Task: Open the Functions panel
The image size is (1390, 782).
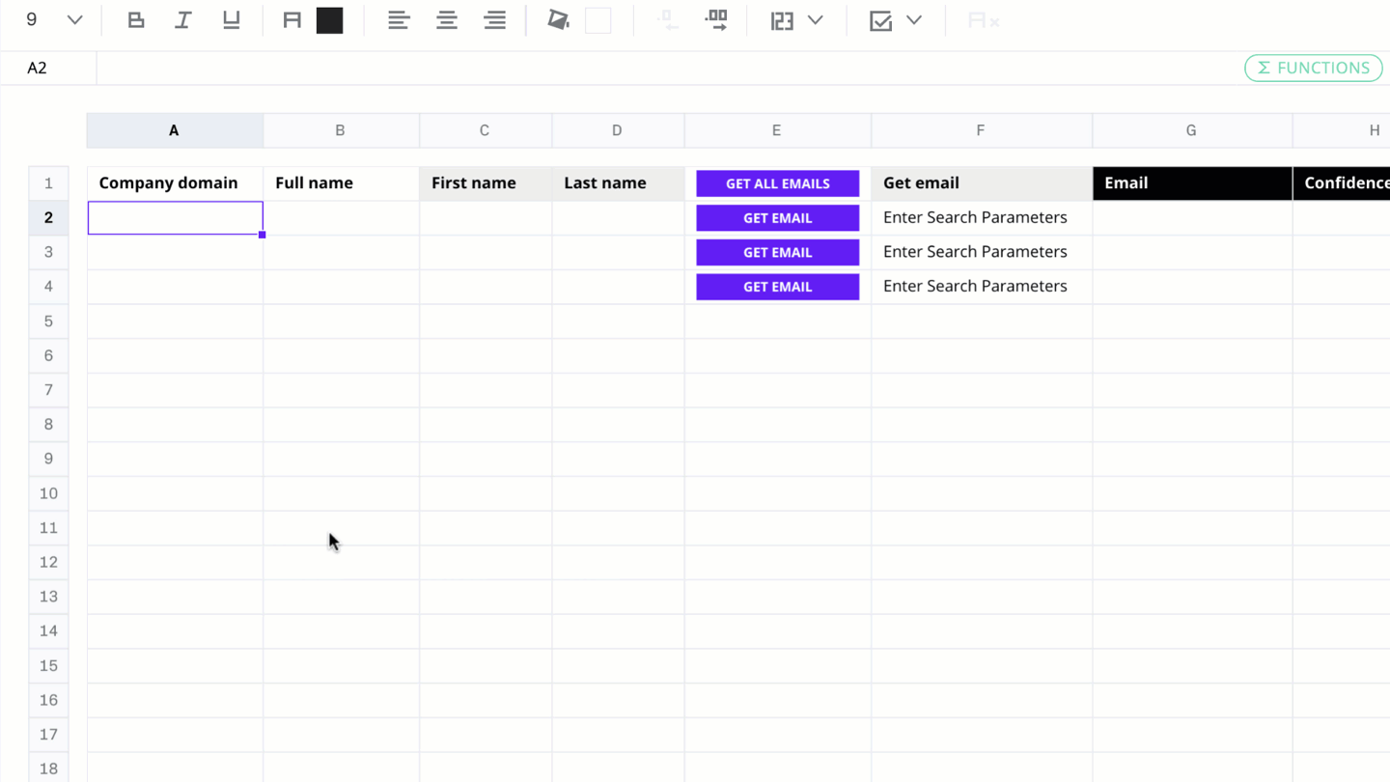Action: pos(1314,68)
